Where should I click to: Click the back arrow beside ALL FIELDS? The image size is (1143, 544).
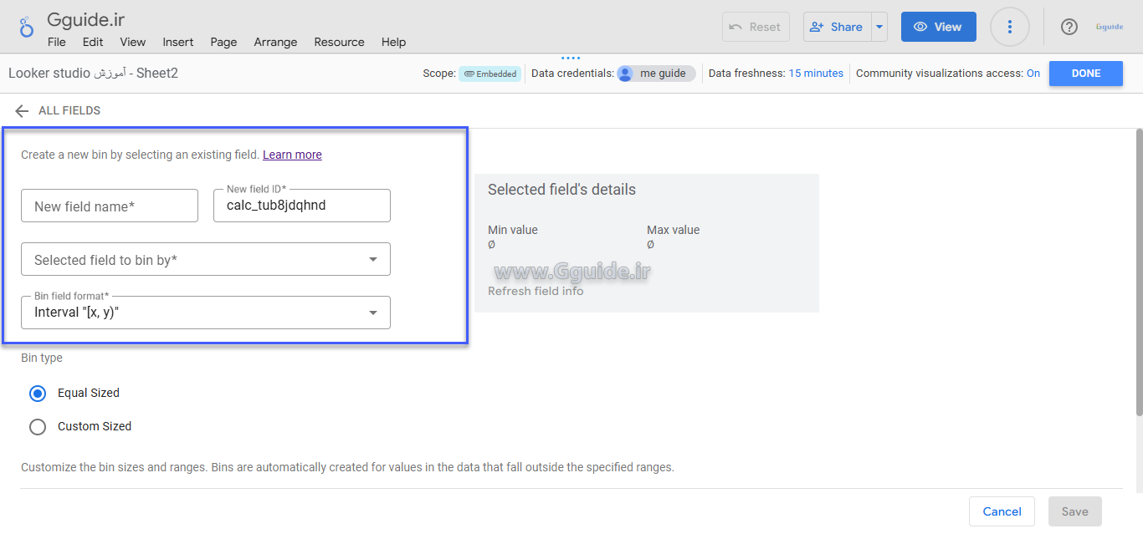click(x=22, y=111)
